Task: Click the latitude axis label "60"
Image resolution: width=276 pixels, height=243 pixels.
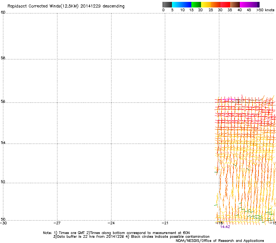Action: [3, 12]
